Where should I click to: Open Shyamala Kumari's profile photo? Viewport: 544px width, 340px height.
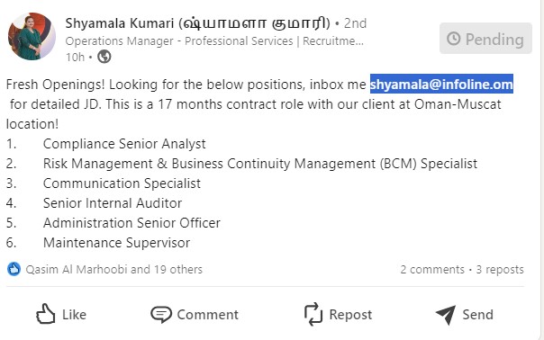coord(32,36)
